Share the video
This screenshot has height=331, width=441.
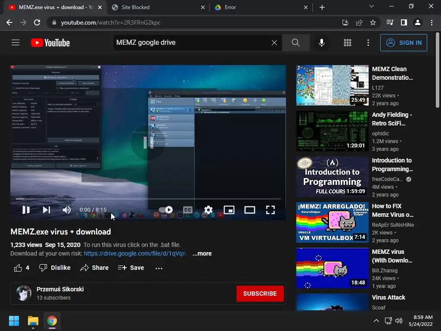coord(94,268)
